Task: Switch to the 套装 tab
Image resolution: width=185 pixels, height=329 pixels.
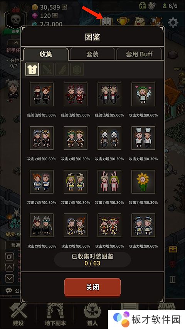Action: tap(92, 54)
